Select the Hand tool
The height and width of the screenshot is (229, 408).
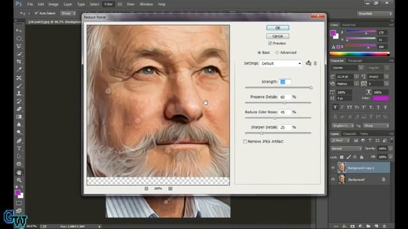click(18, 172)
